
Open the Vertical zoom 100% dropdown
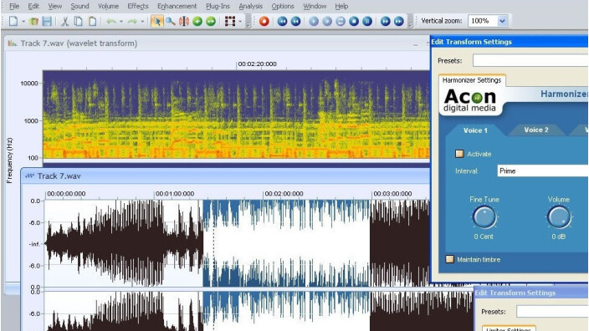[x=502, y=21]
